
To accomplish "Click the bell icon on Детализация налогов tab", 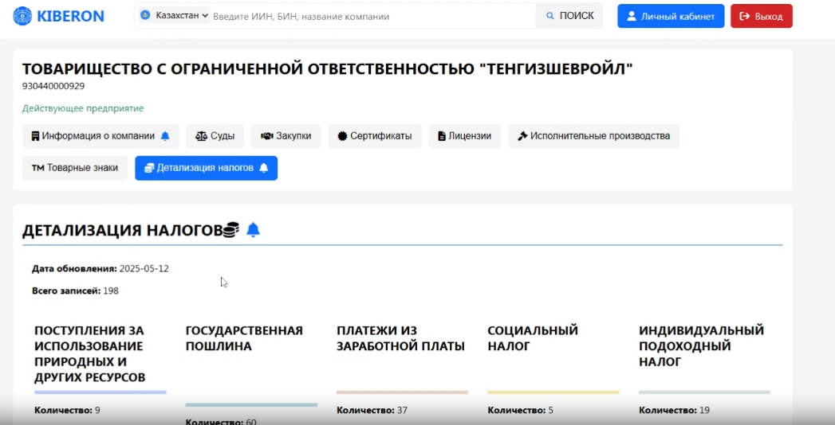I will click(x=264, y=168).
